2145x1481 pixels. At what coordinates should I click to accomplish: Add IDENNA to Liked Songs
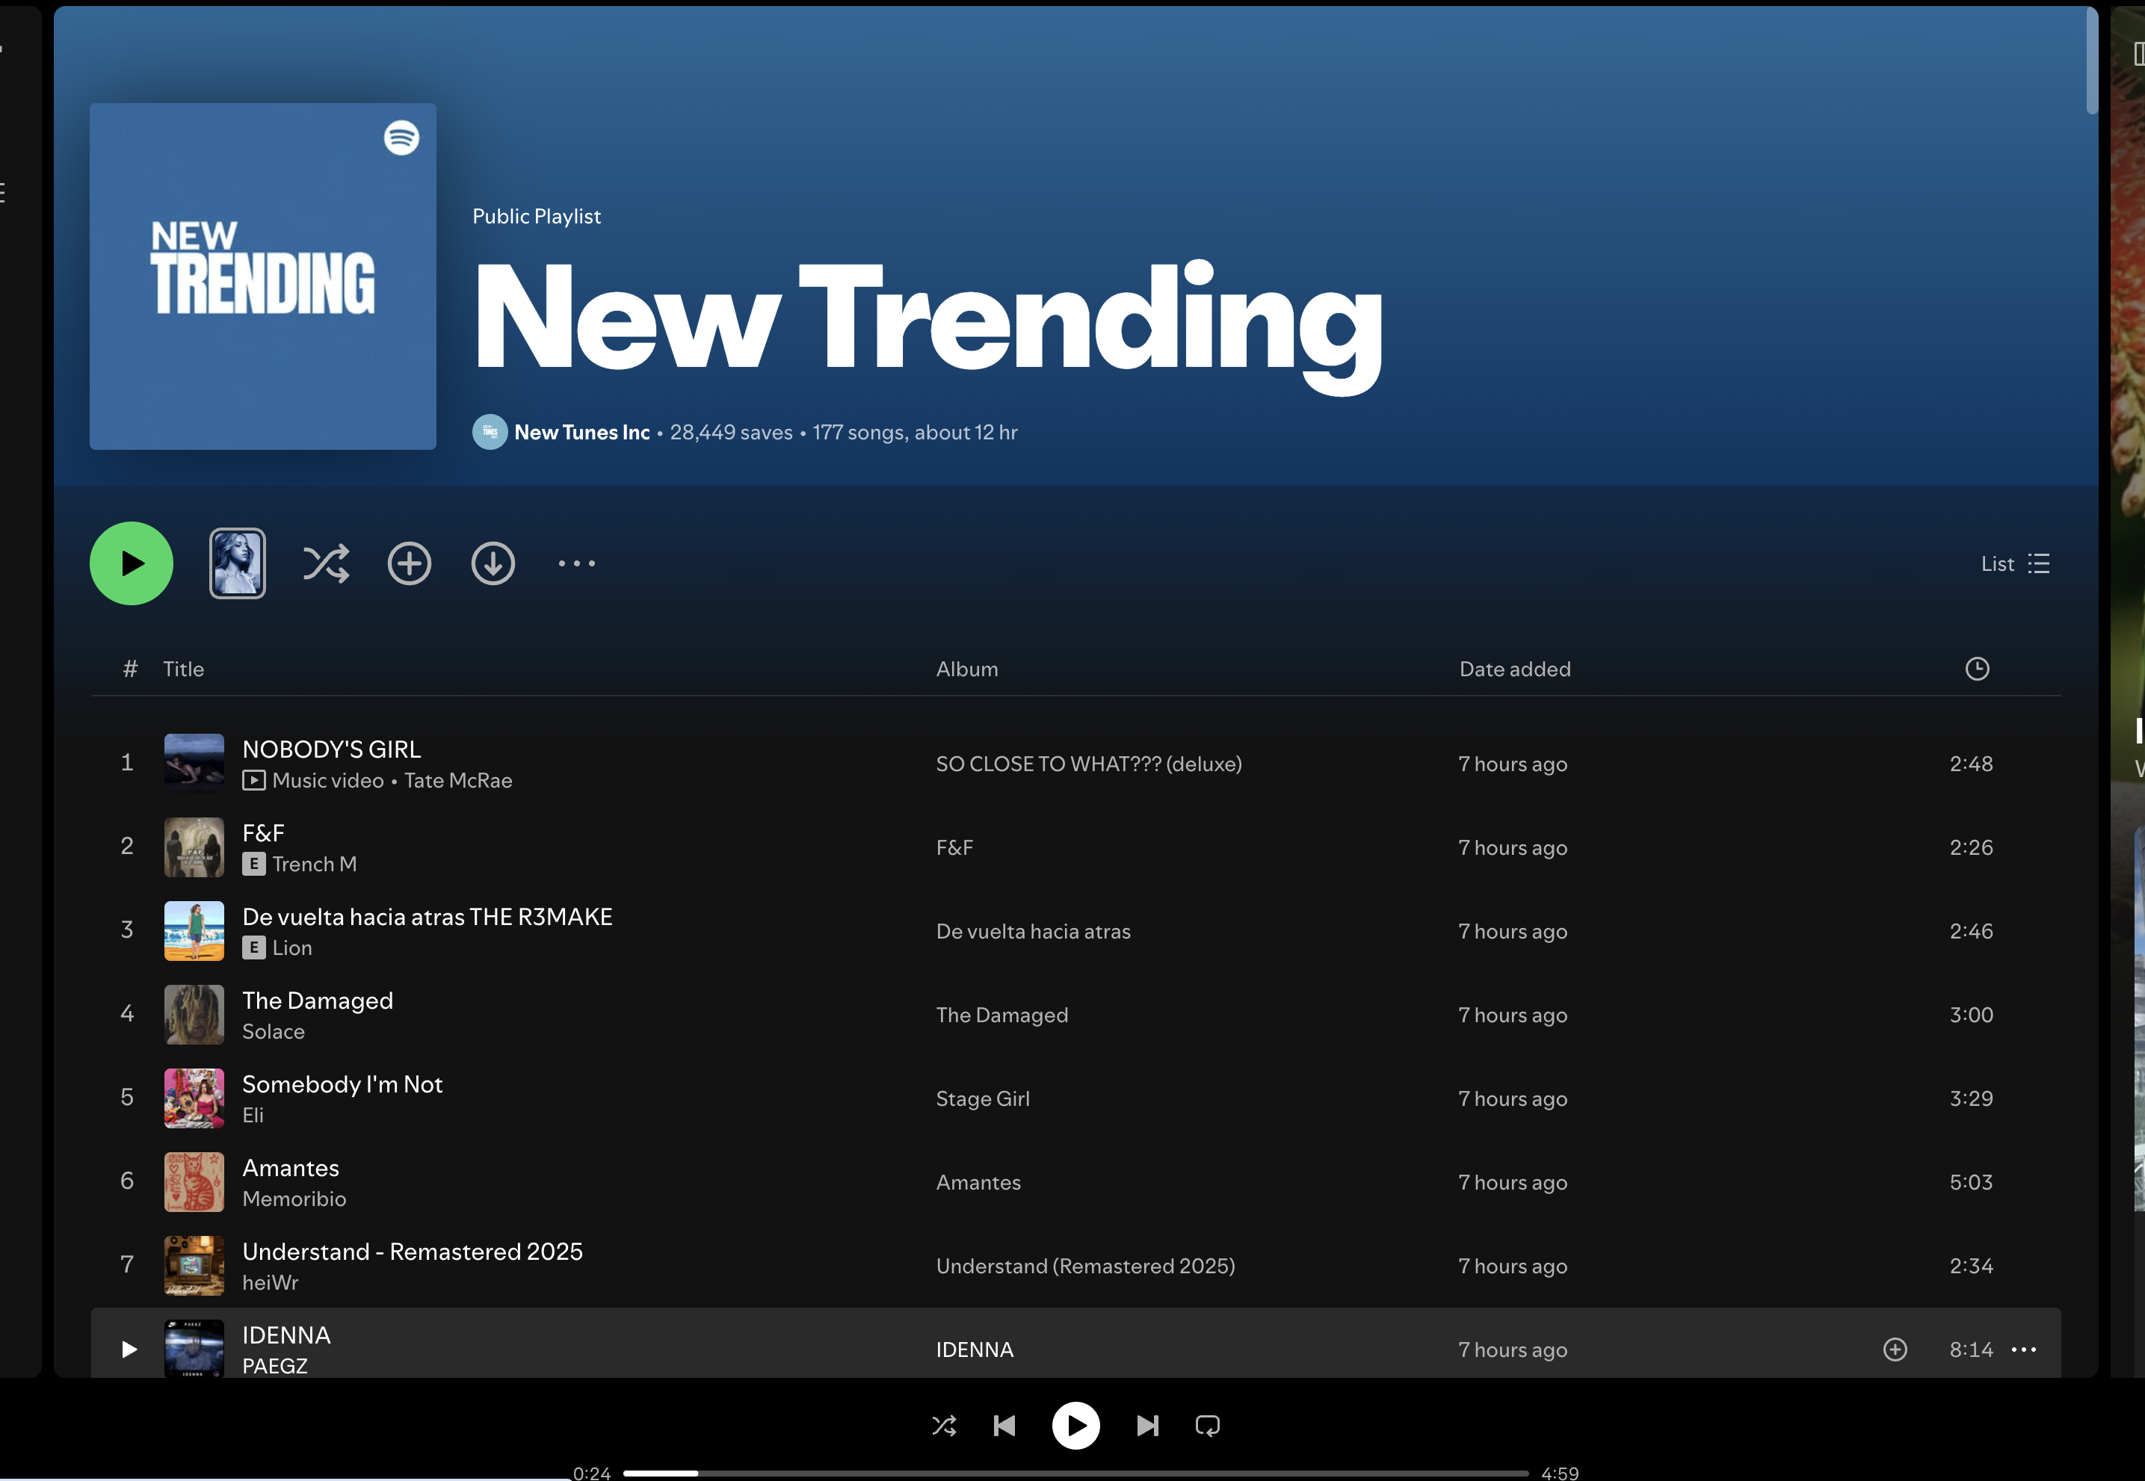pyautogui.click(x=1895, y=1349)
